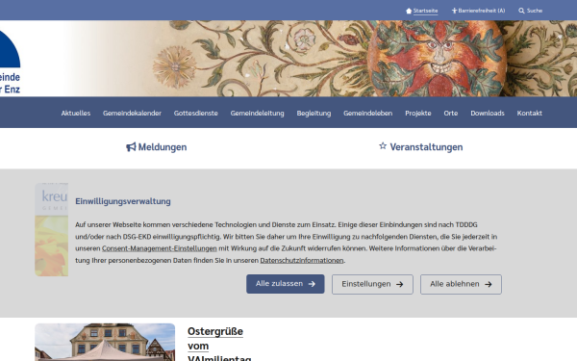Open the Orte menu item

pyautogui.click(x=451, y=113)
